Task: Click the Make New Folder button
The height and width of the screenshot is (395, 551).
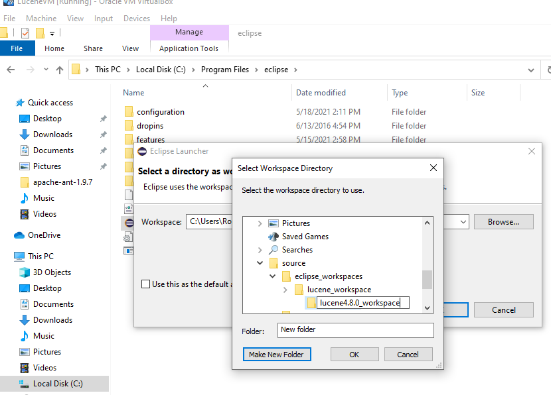Action: point(276,355)
